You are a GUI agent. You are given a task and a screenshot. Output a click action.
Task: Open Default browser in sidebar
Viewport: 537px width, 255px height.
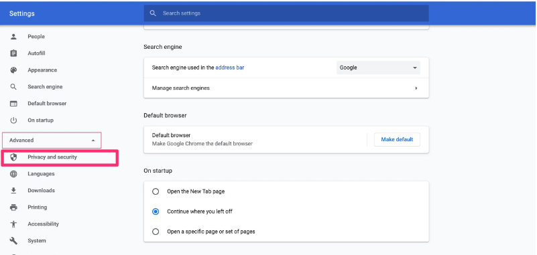click(x=47, y=104)
